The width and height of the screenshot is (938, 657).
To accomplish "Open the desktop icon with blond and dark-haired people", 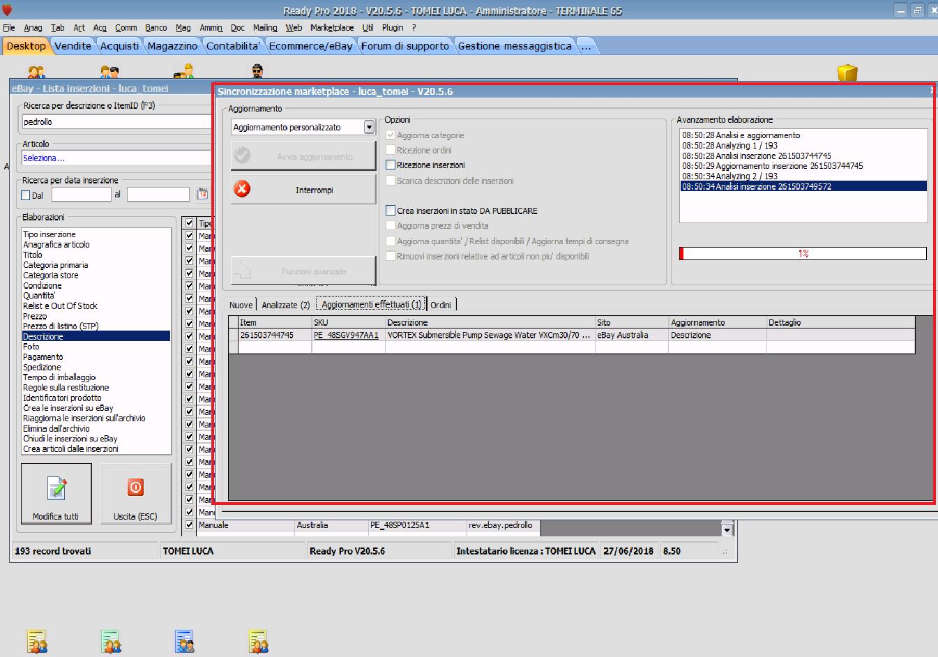I will click(109, 71).
